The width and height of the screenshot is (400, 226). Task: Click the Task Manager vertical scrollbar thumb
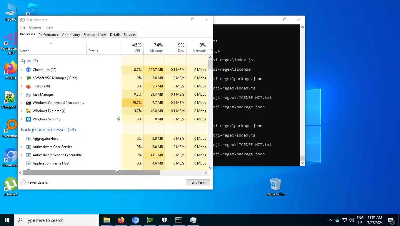pyautogui.click(x=210, y=64)
